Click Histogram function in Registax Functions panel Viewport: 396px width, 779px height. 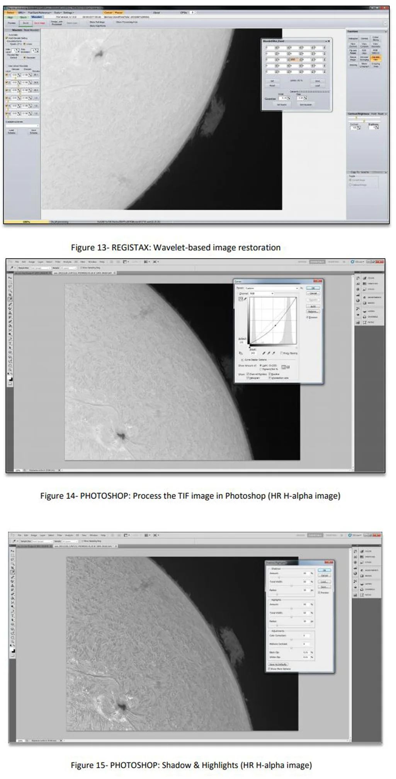coord(353,39)
